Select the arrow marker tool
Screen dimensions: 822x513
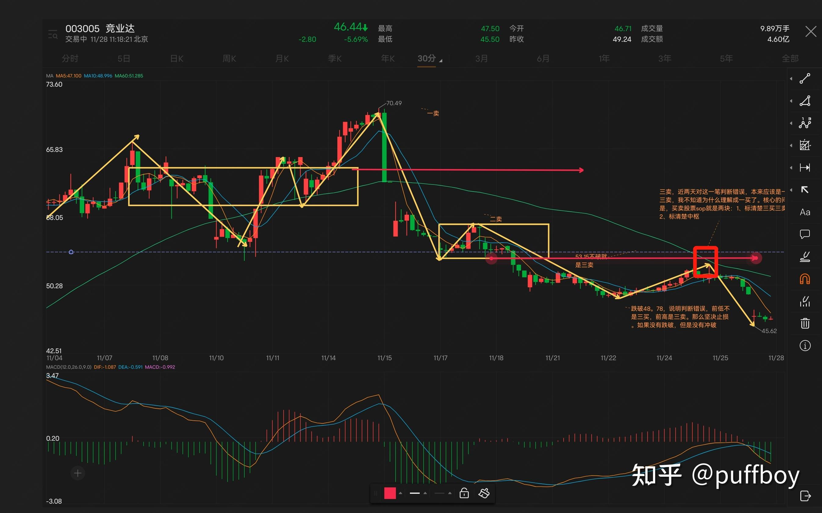click(805, 190)
